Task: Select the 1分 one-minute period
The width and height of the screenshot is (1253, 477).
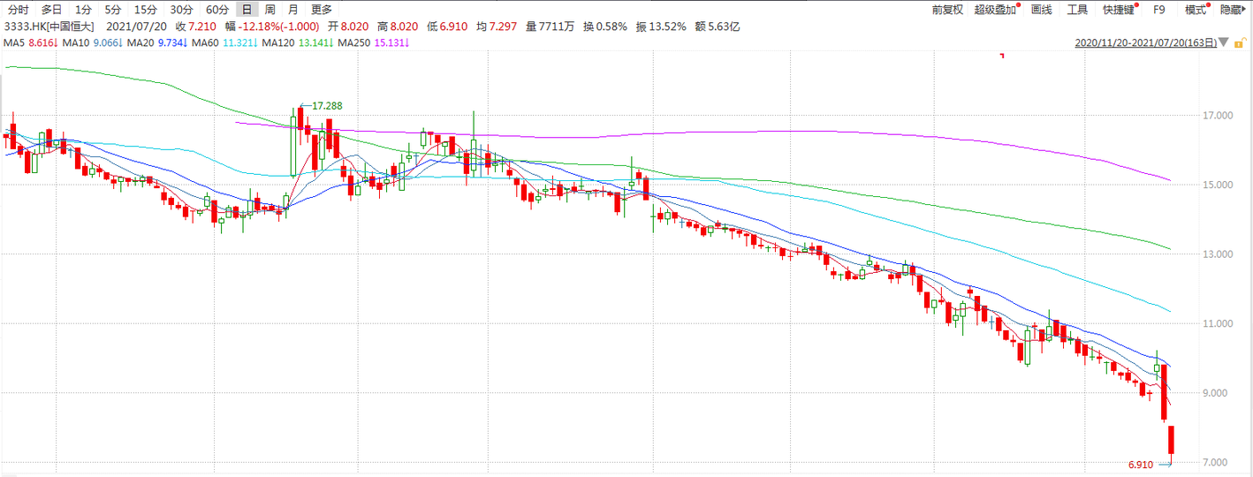Action: coord(82,10)
